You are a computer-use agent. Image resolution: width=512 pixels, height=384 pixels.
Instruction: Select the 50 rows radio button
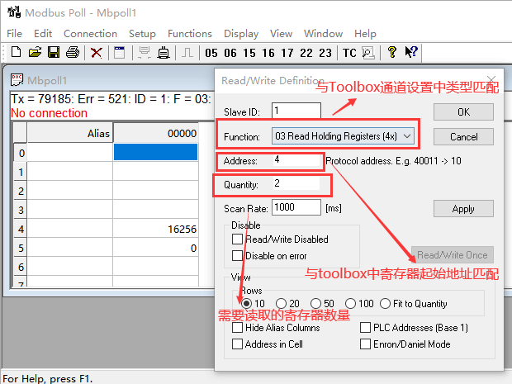315,304
